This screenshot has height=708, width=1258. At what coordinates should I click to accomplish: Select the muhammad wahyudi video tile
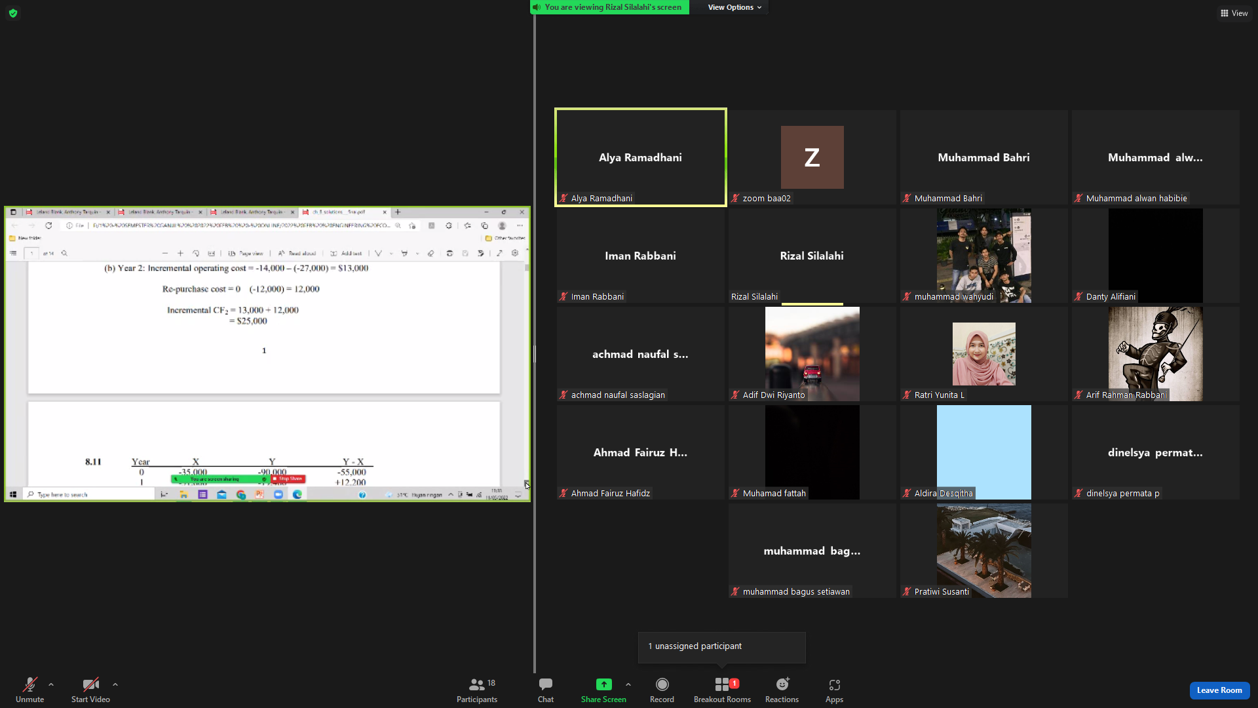tap(984, 256)
